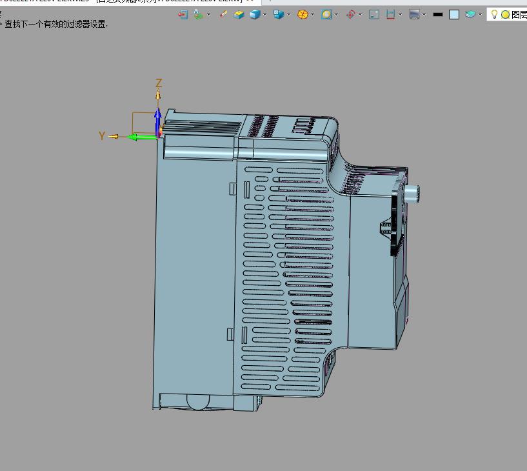Screen dimensions: 527x471
Task: Click the light blue color swatch
Action: [454, 14]
